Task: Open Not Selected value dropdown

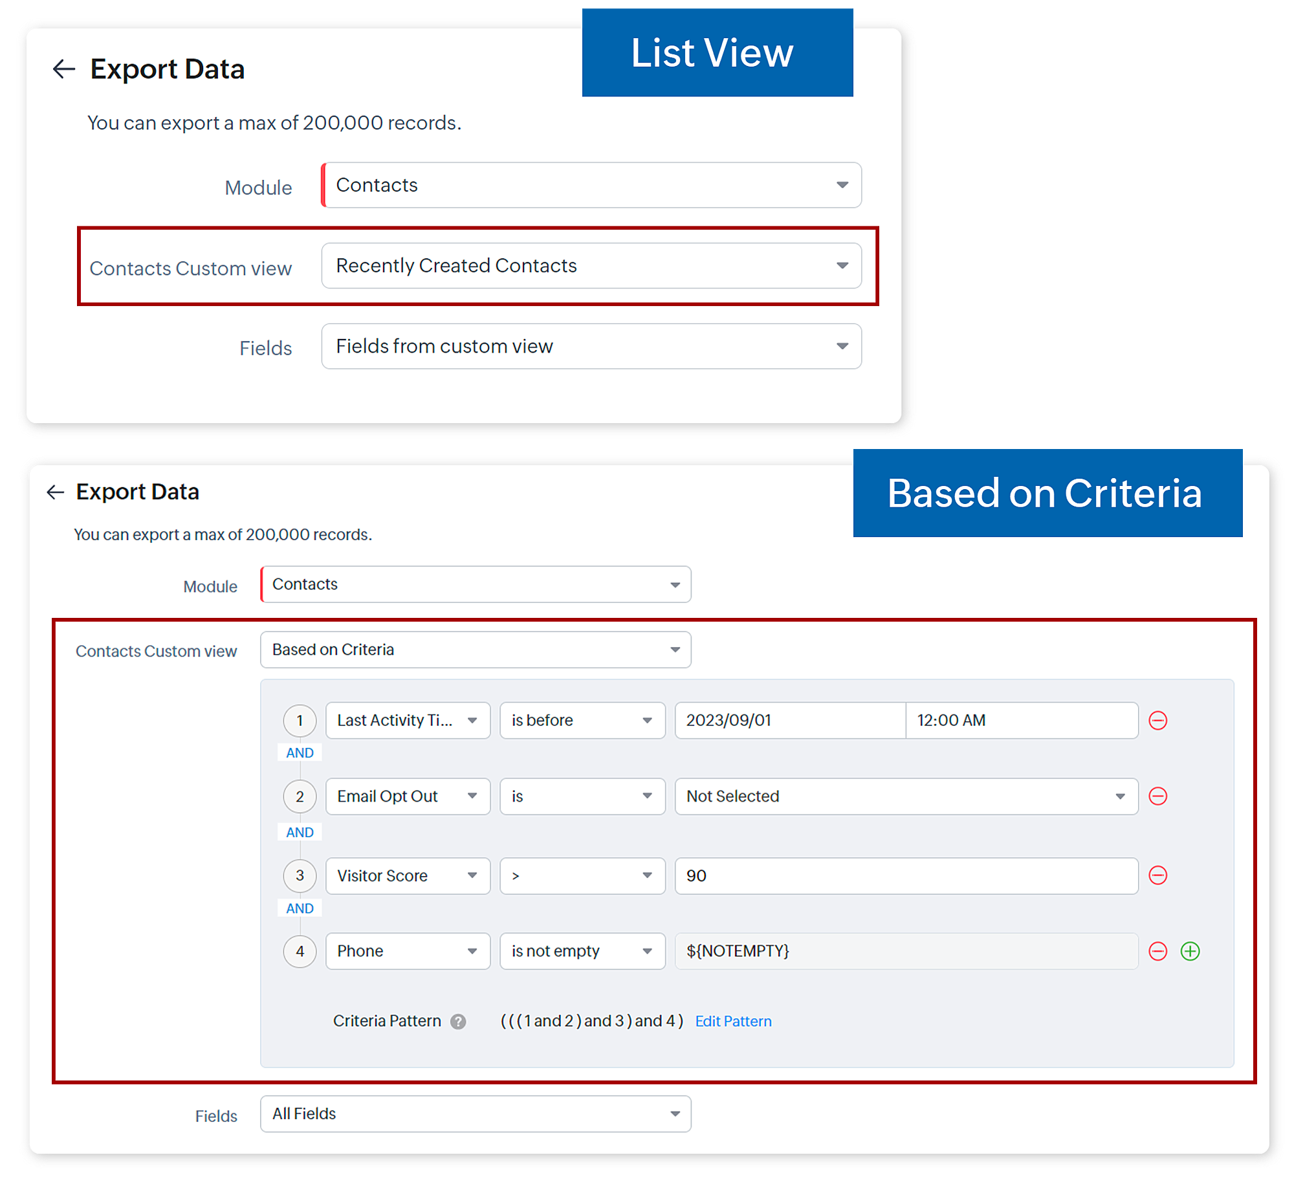Action: point(906,796)
